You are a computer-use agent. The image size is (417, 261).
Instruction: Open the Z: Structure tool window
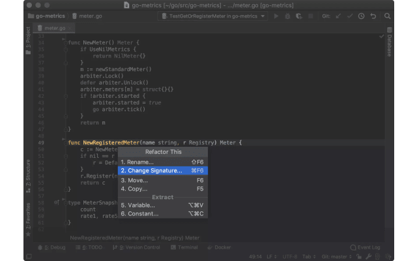click(x=28, y=176)
